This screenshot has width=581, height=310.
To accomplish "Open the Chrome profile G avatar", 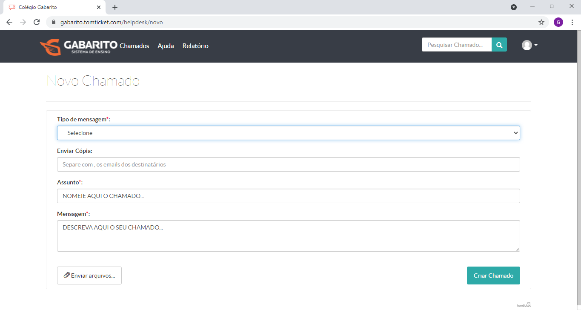I will coord(558,22).
